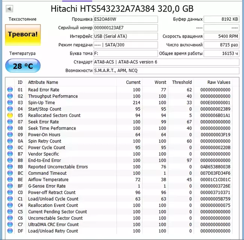This screenshot has width=244, height=240.
Task: Click the 28 °C temperature indicator
Action: [23, 66]
